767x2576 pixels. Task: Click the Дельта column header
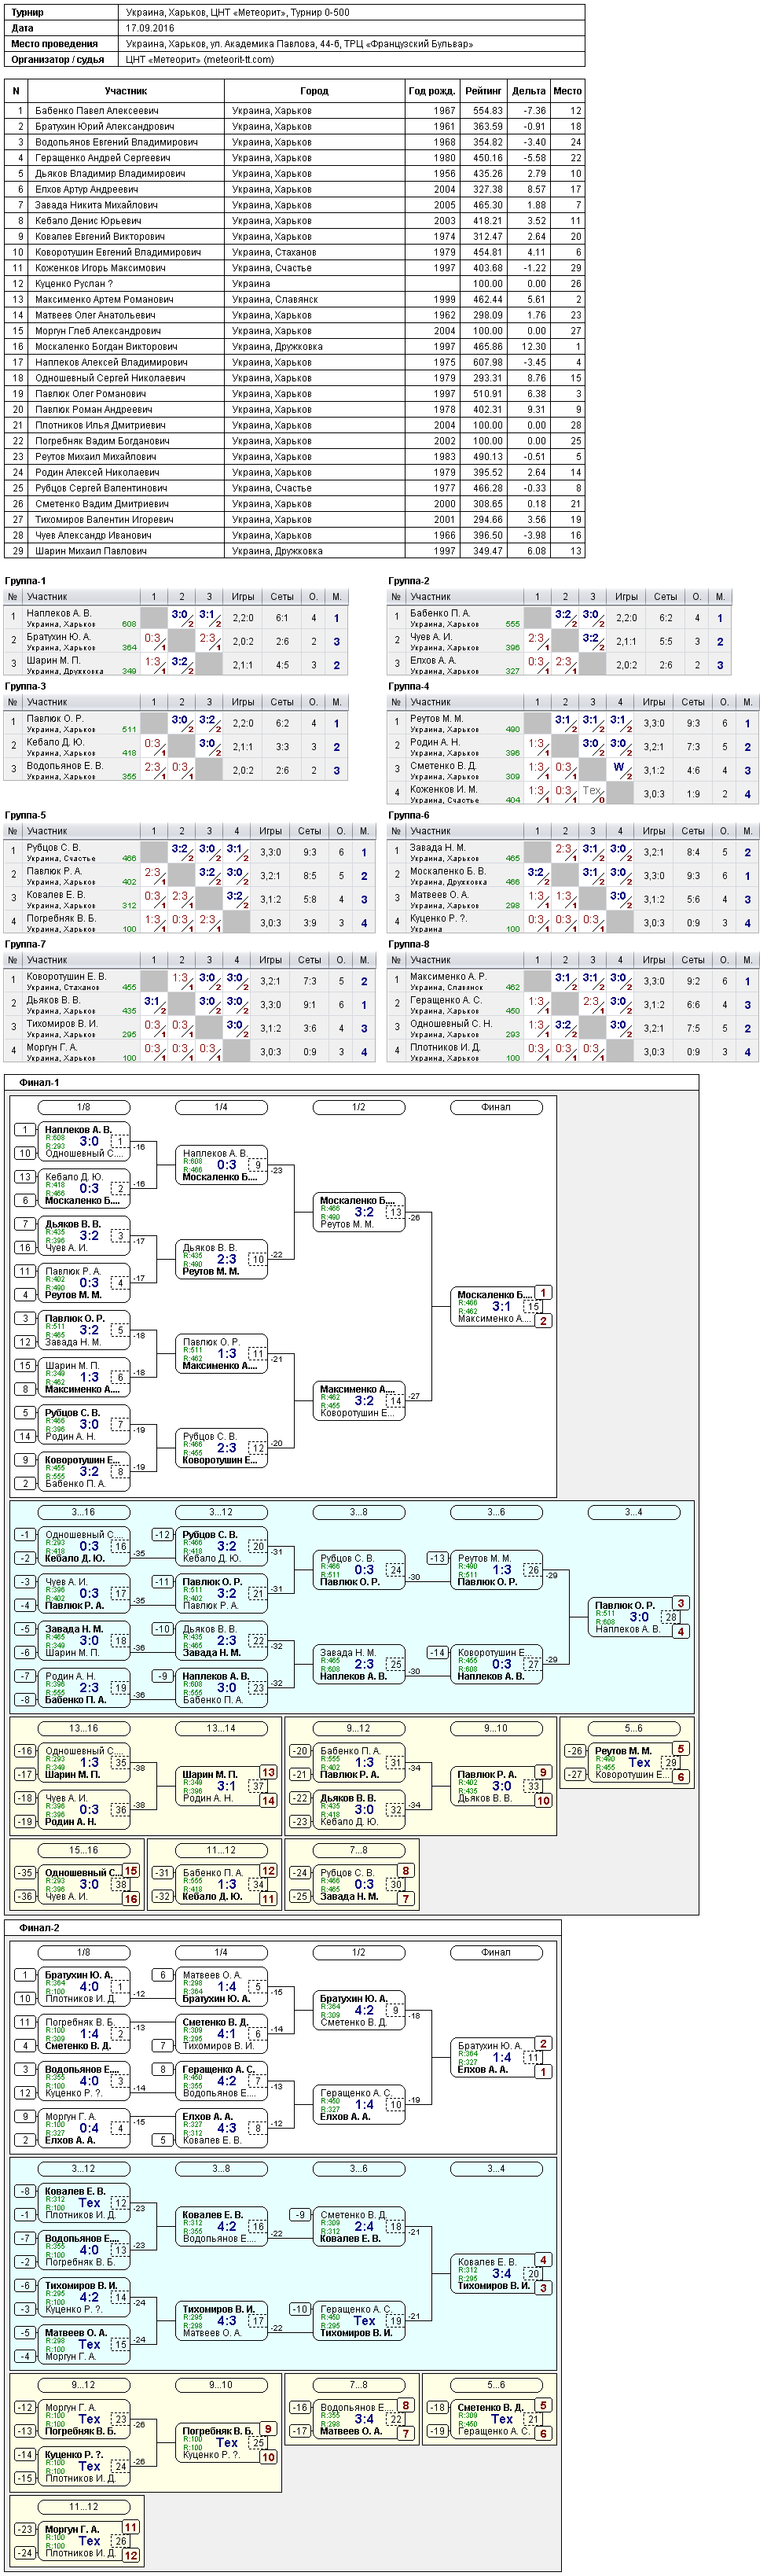point(528,91)
